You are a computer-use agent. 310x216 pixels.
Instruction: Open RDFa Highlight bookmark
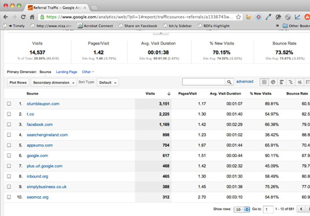tap(214, 26)
